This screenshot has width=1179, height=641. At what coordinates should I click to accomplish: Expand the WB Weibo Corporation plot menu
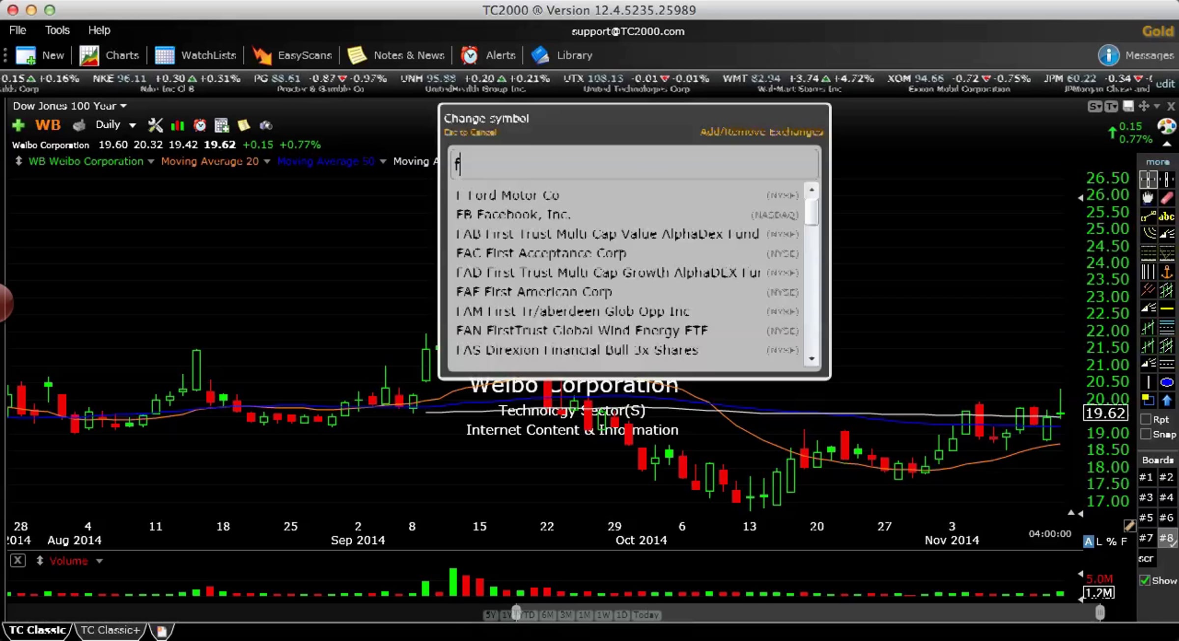151,161
